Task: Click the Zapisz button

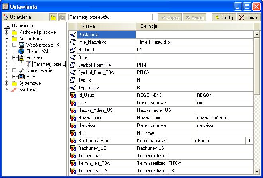Action: click(x=170, y=17)
